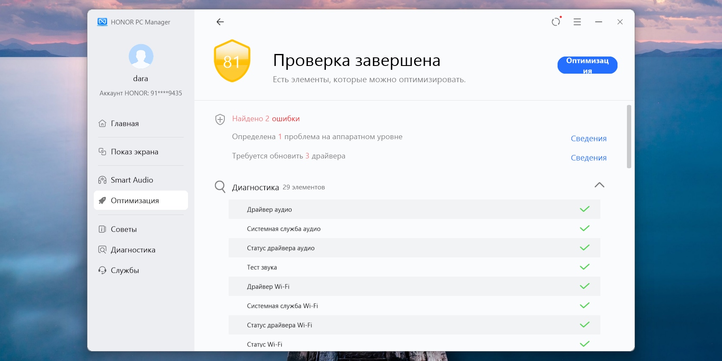Viewport: 722px width, 361px height.
Task: Click the Найдено 2 ошибки heading
Action: pyautogui.click(x=266, y=119)
